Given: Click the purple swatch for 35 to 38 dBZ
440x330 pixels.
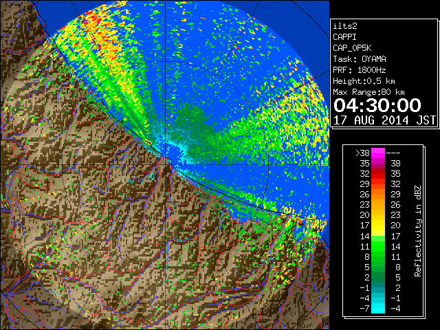Looking at the screenshot, I should coord(378,164).
